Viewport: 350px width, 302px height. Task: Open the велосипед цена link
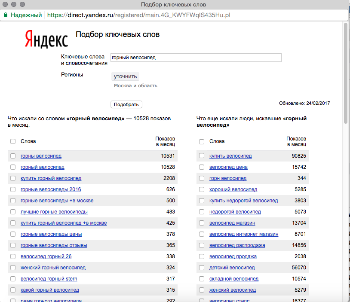(x=228, y=167)
